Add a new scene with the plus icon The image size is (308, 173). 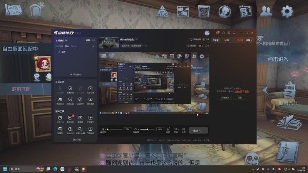click(x=94, y=47)
